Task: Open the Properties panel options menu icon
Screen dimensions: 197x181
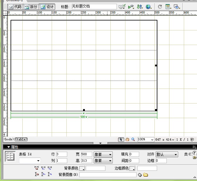Action: pyautogui.click(x=194, y=147)
